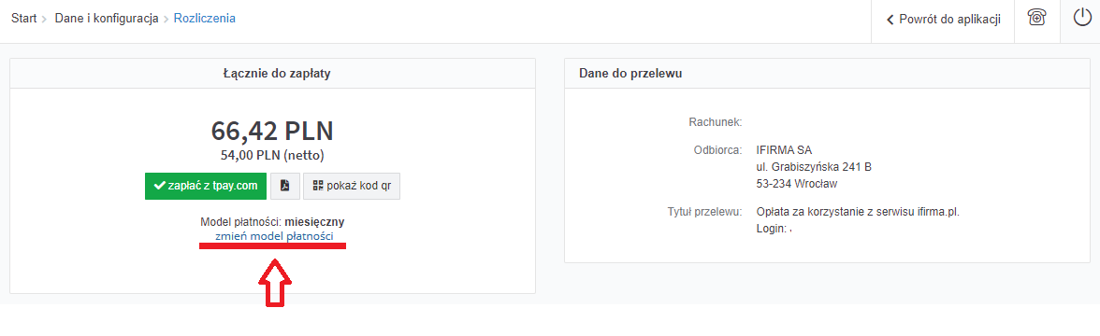Click the Dane do przelewu panel header
The height and width of the screenshot is (336, 1100).
827,74
